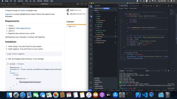Open Podcasts from the Dock
This screenshot has height=99, width=177.
(x=102, y=95)
